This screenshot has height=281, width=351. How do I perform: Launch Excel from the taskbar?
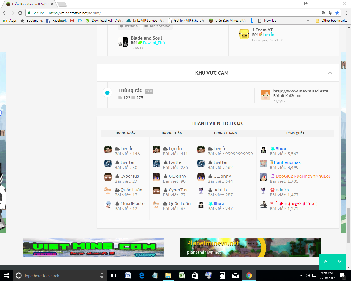(x=182, y=276)
